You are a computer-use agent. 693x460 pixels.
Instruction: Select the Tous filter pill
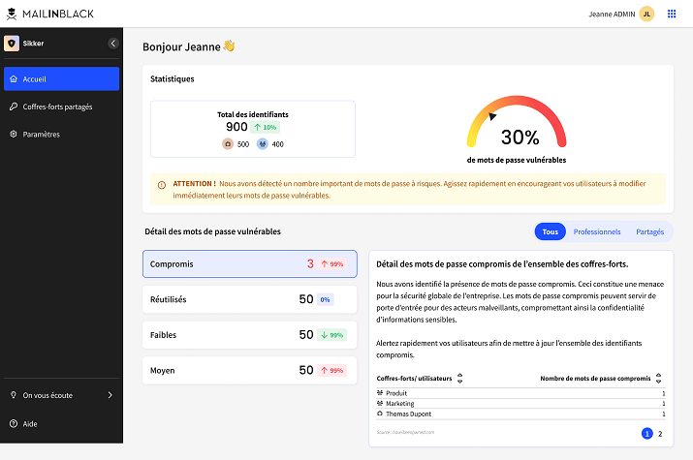click(x=551, y=231)
